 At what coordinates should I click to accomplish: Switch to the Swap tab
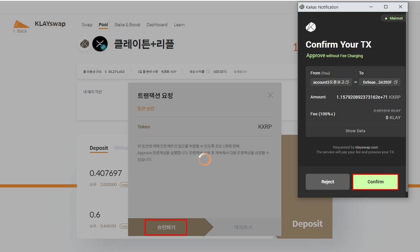[87, 25]
